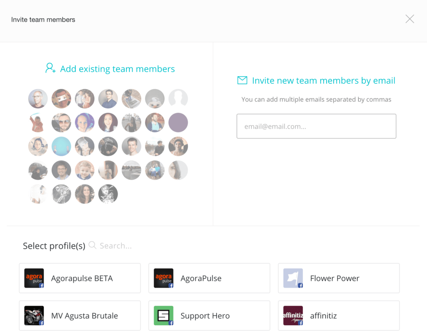Choose the woman's half-face profile avatar
427x336 pixels.
[178, 170]
